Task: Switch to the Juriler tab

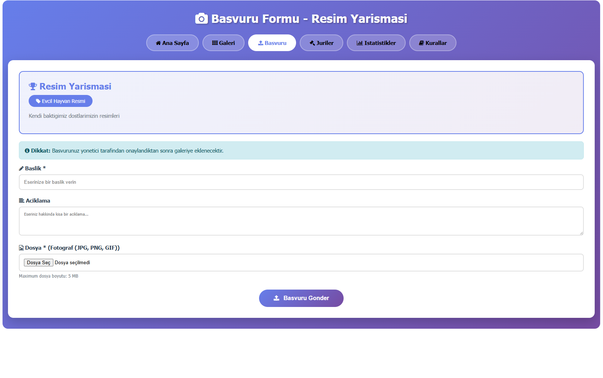Action: [321, 43]
